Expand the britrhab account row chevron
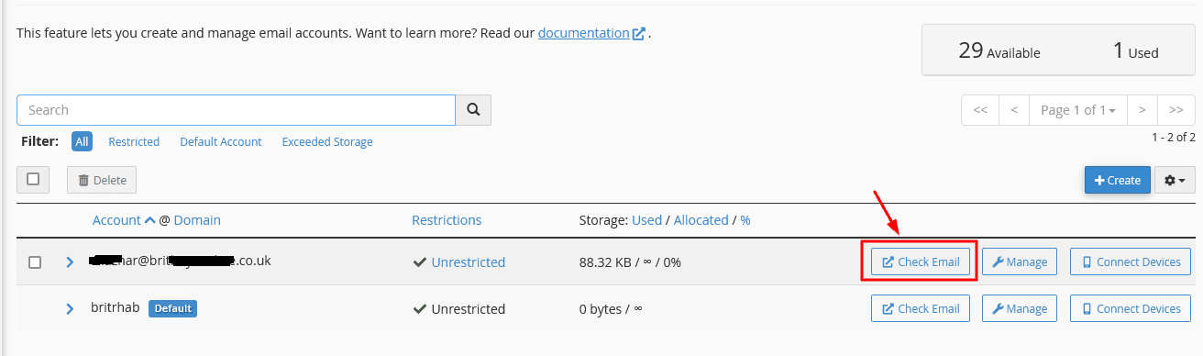 70,308
